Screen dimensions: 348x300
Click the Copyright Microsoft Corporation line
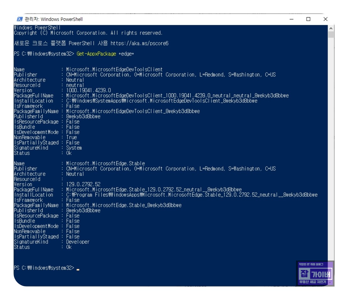pos(88,33)
